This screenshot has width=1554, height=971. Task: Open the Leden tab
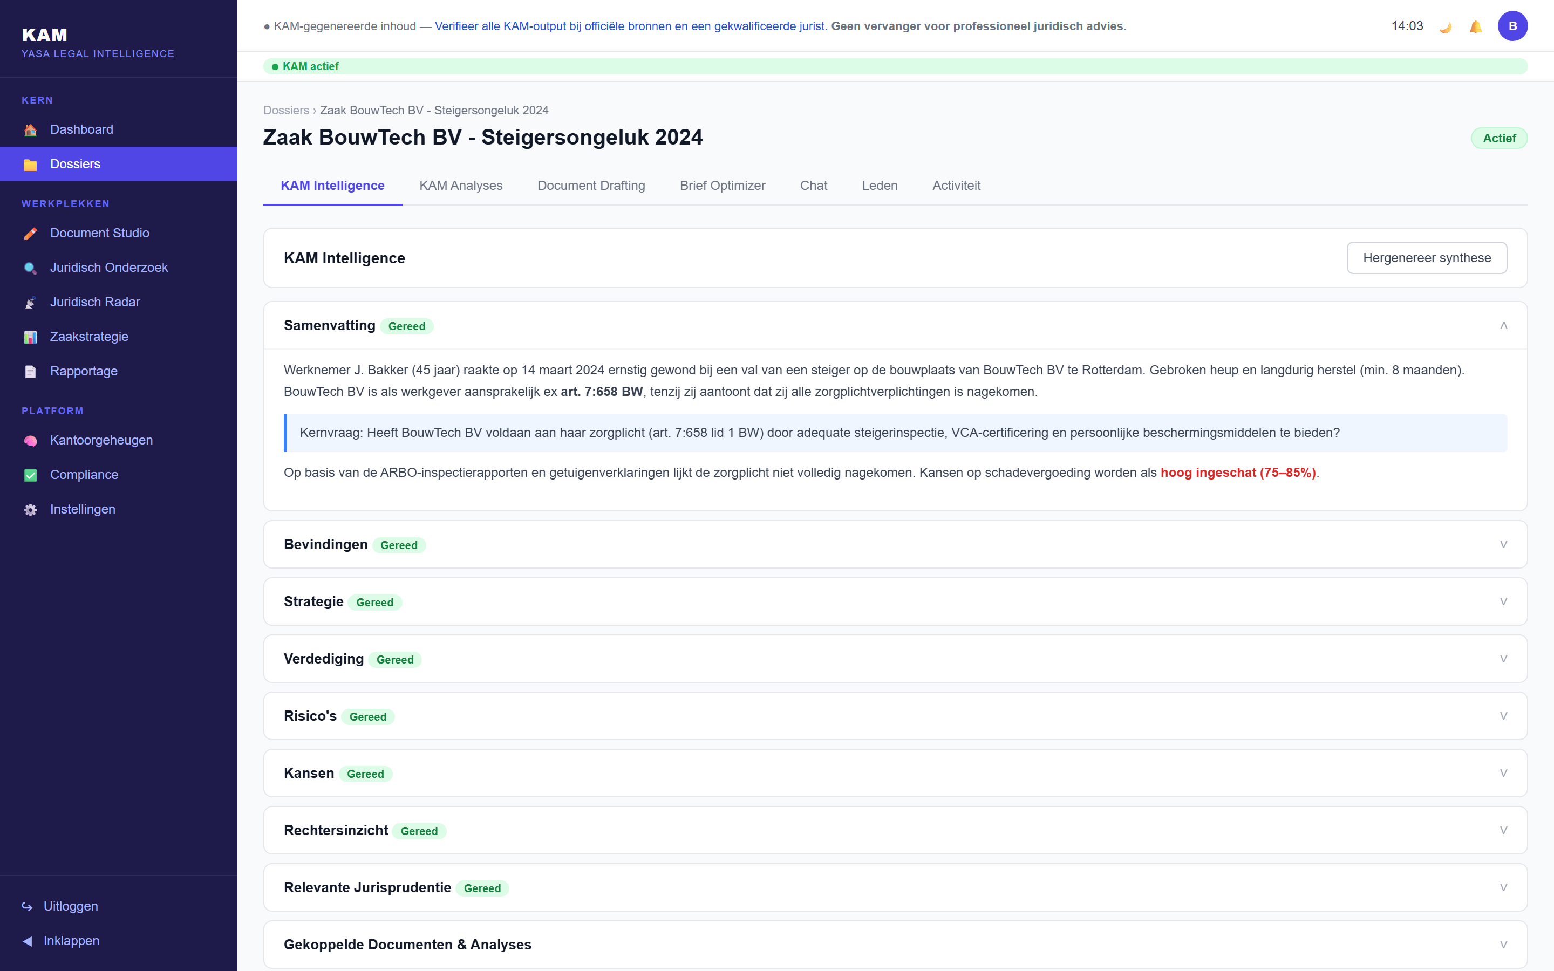[x=879, y=186]
